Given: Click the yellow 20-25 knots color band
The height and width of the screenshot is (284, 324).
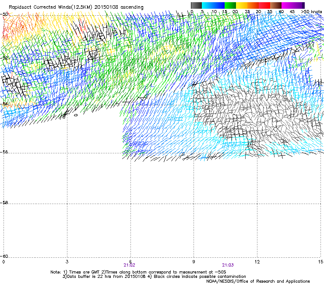Looking at the screenshot, I should pos(242,5).
